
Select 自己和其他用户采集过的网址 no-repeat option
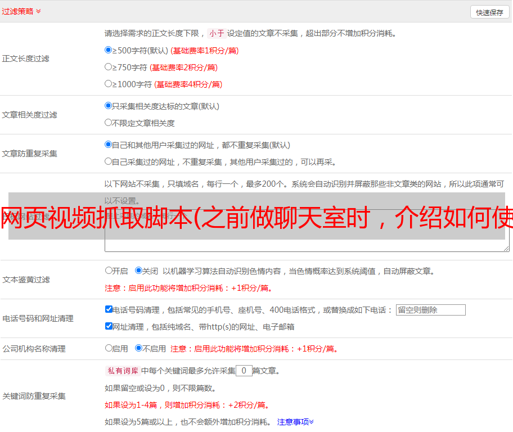[x=109, y=145]
